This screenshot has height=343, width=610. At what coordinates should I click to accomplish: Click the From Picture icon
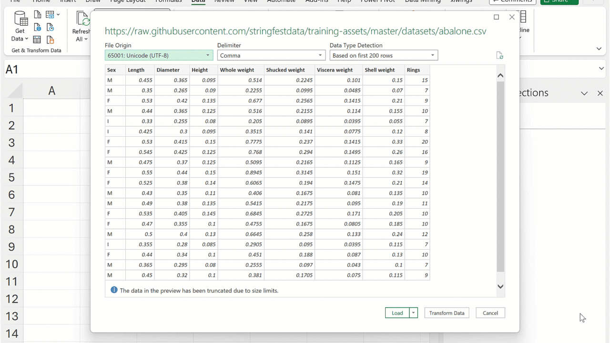(50, 15)
